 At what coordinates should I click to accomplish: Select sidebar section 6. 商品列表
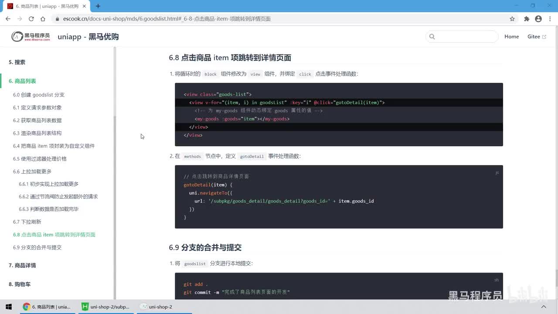coord(22,81)
